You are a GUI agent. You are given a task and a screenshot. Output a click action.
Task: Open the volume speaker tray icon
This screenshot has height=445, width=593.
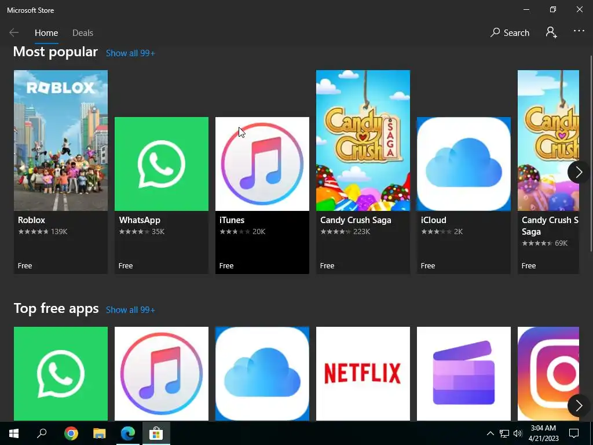coord(518,433)
